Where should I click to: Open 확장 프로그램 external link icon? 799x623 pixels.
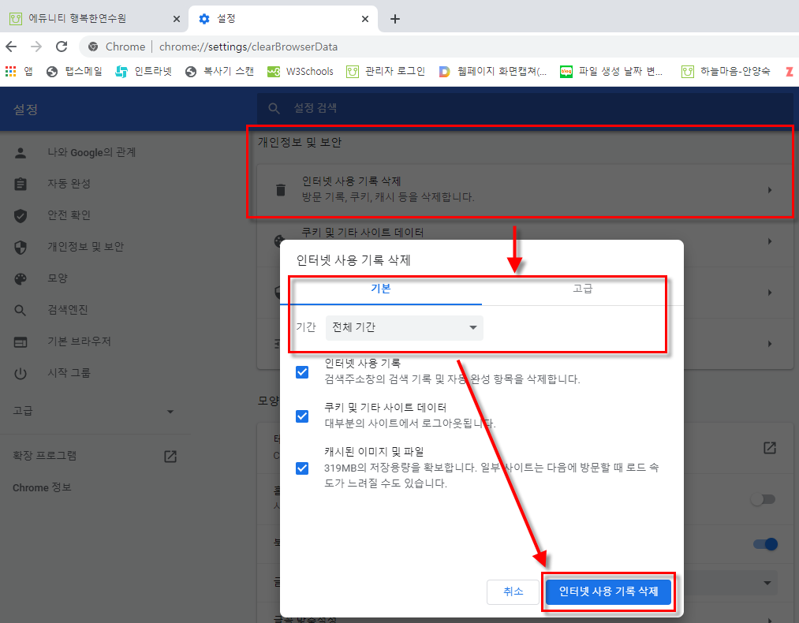[x=170, y=456]
